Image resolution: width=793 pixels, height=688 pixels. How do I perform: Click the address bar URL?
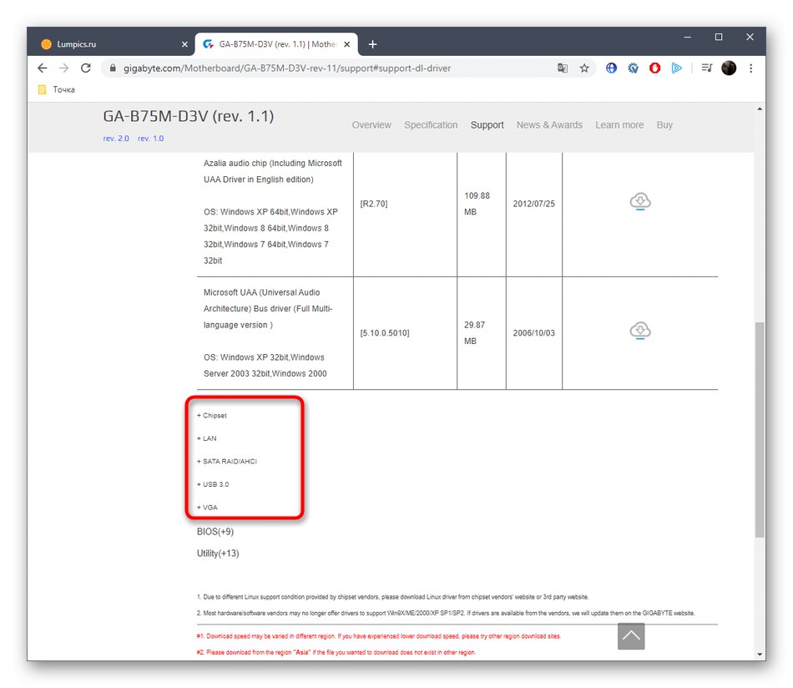tap(287, 68)
